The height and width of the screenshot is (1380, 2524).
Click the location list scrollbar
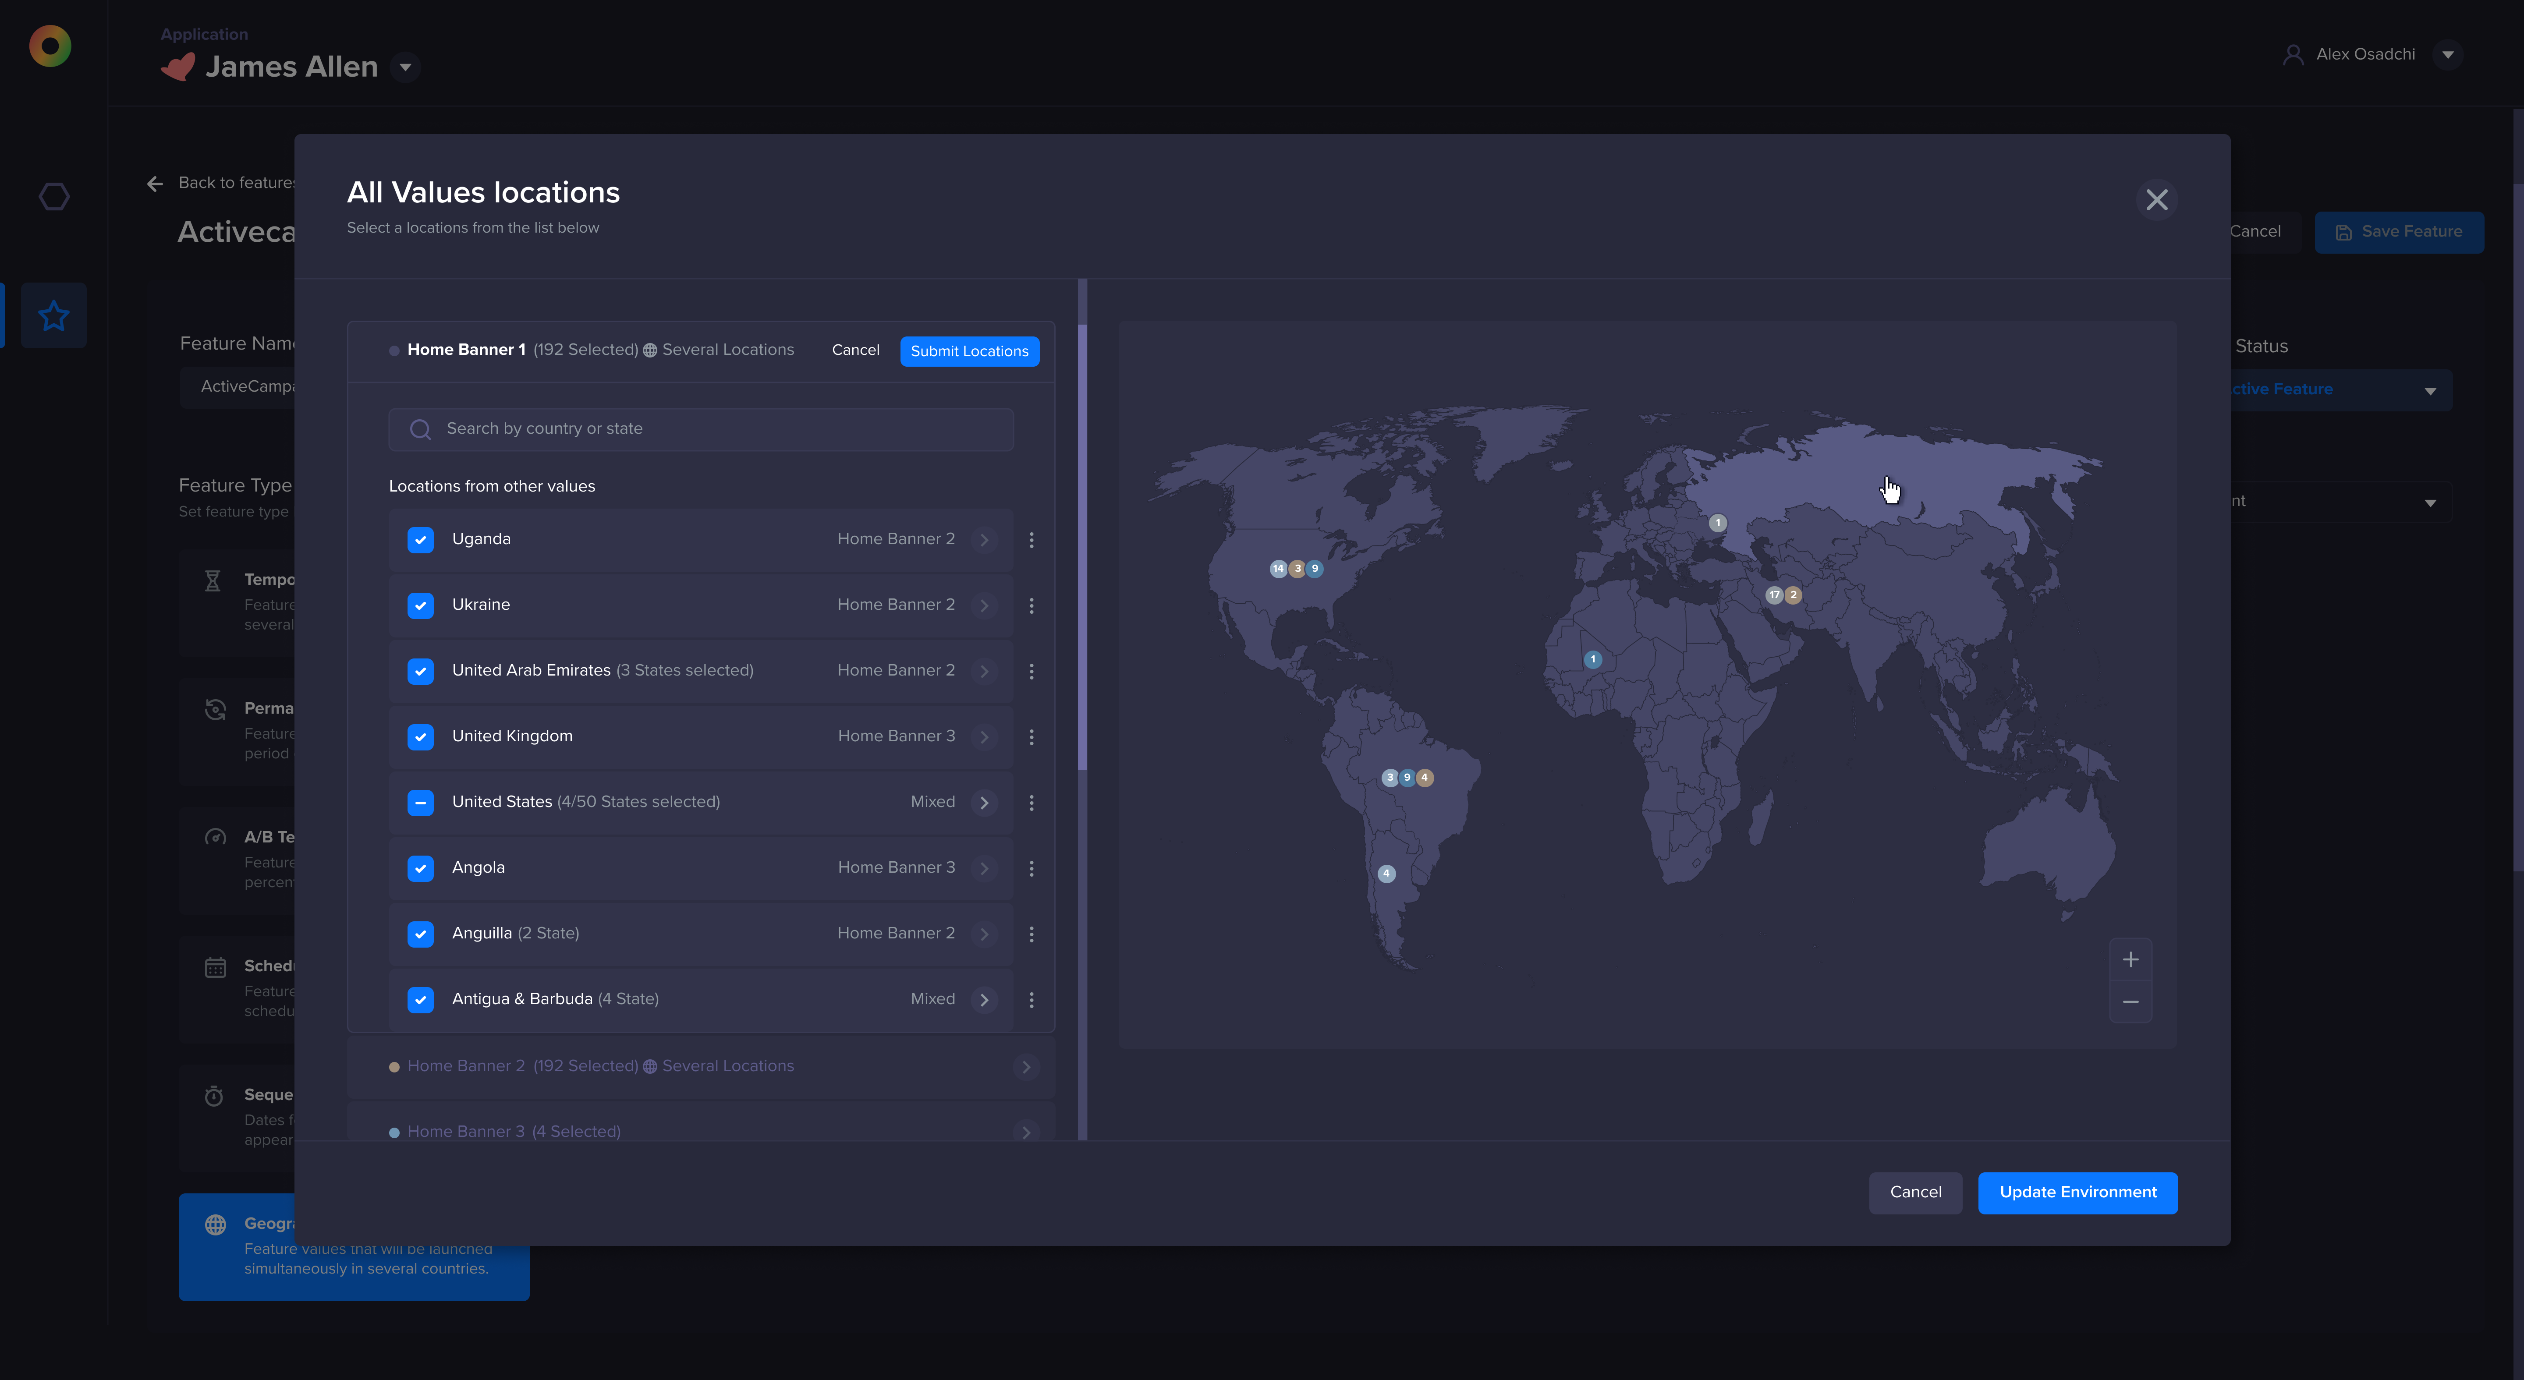(x=1082, y=548)
